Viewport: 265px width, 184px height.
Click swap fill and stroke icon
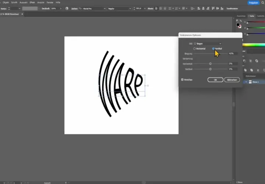tap(241, 21)
